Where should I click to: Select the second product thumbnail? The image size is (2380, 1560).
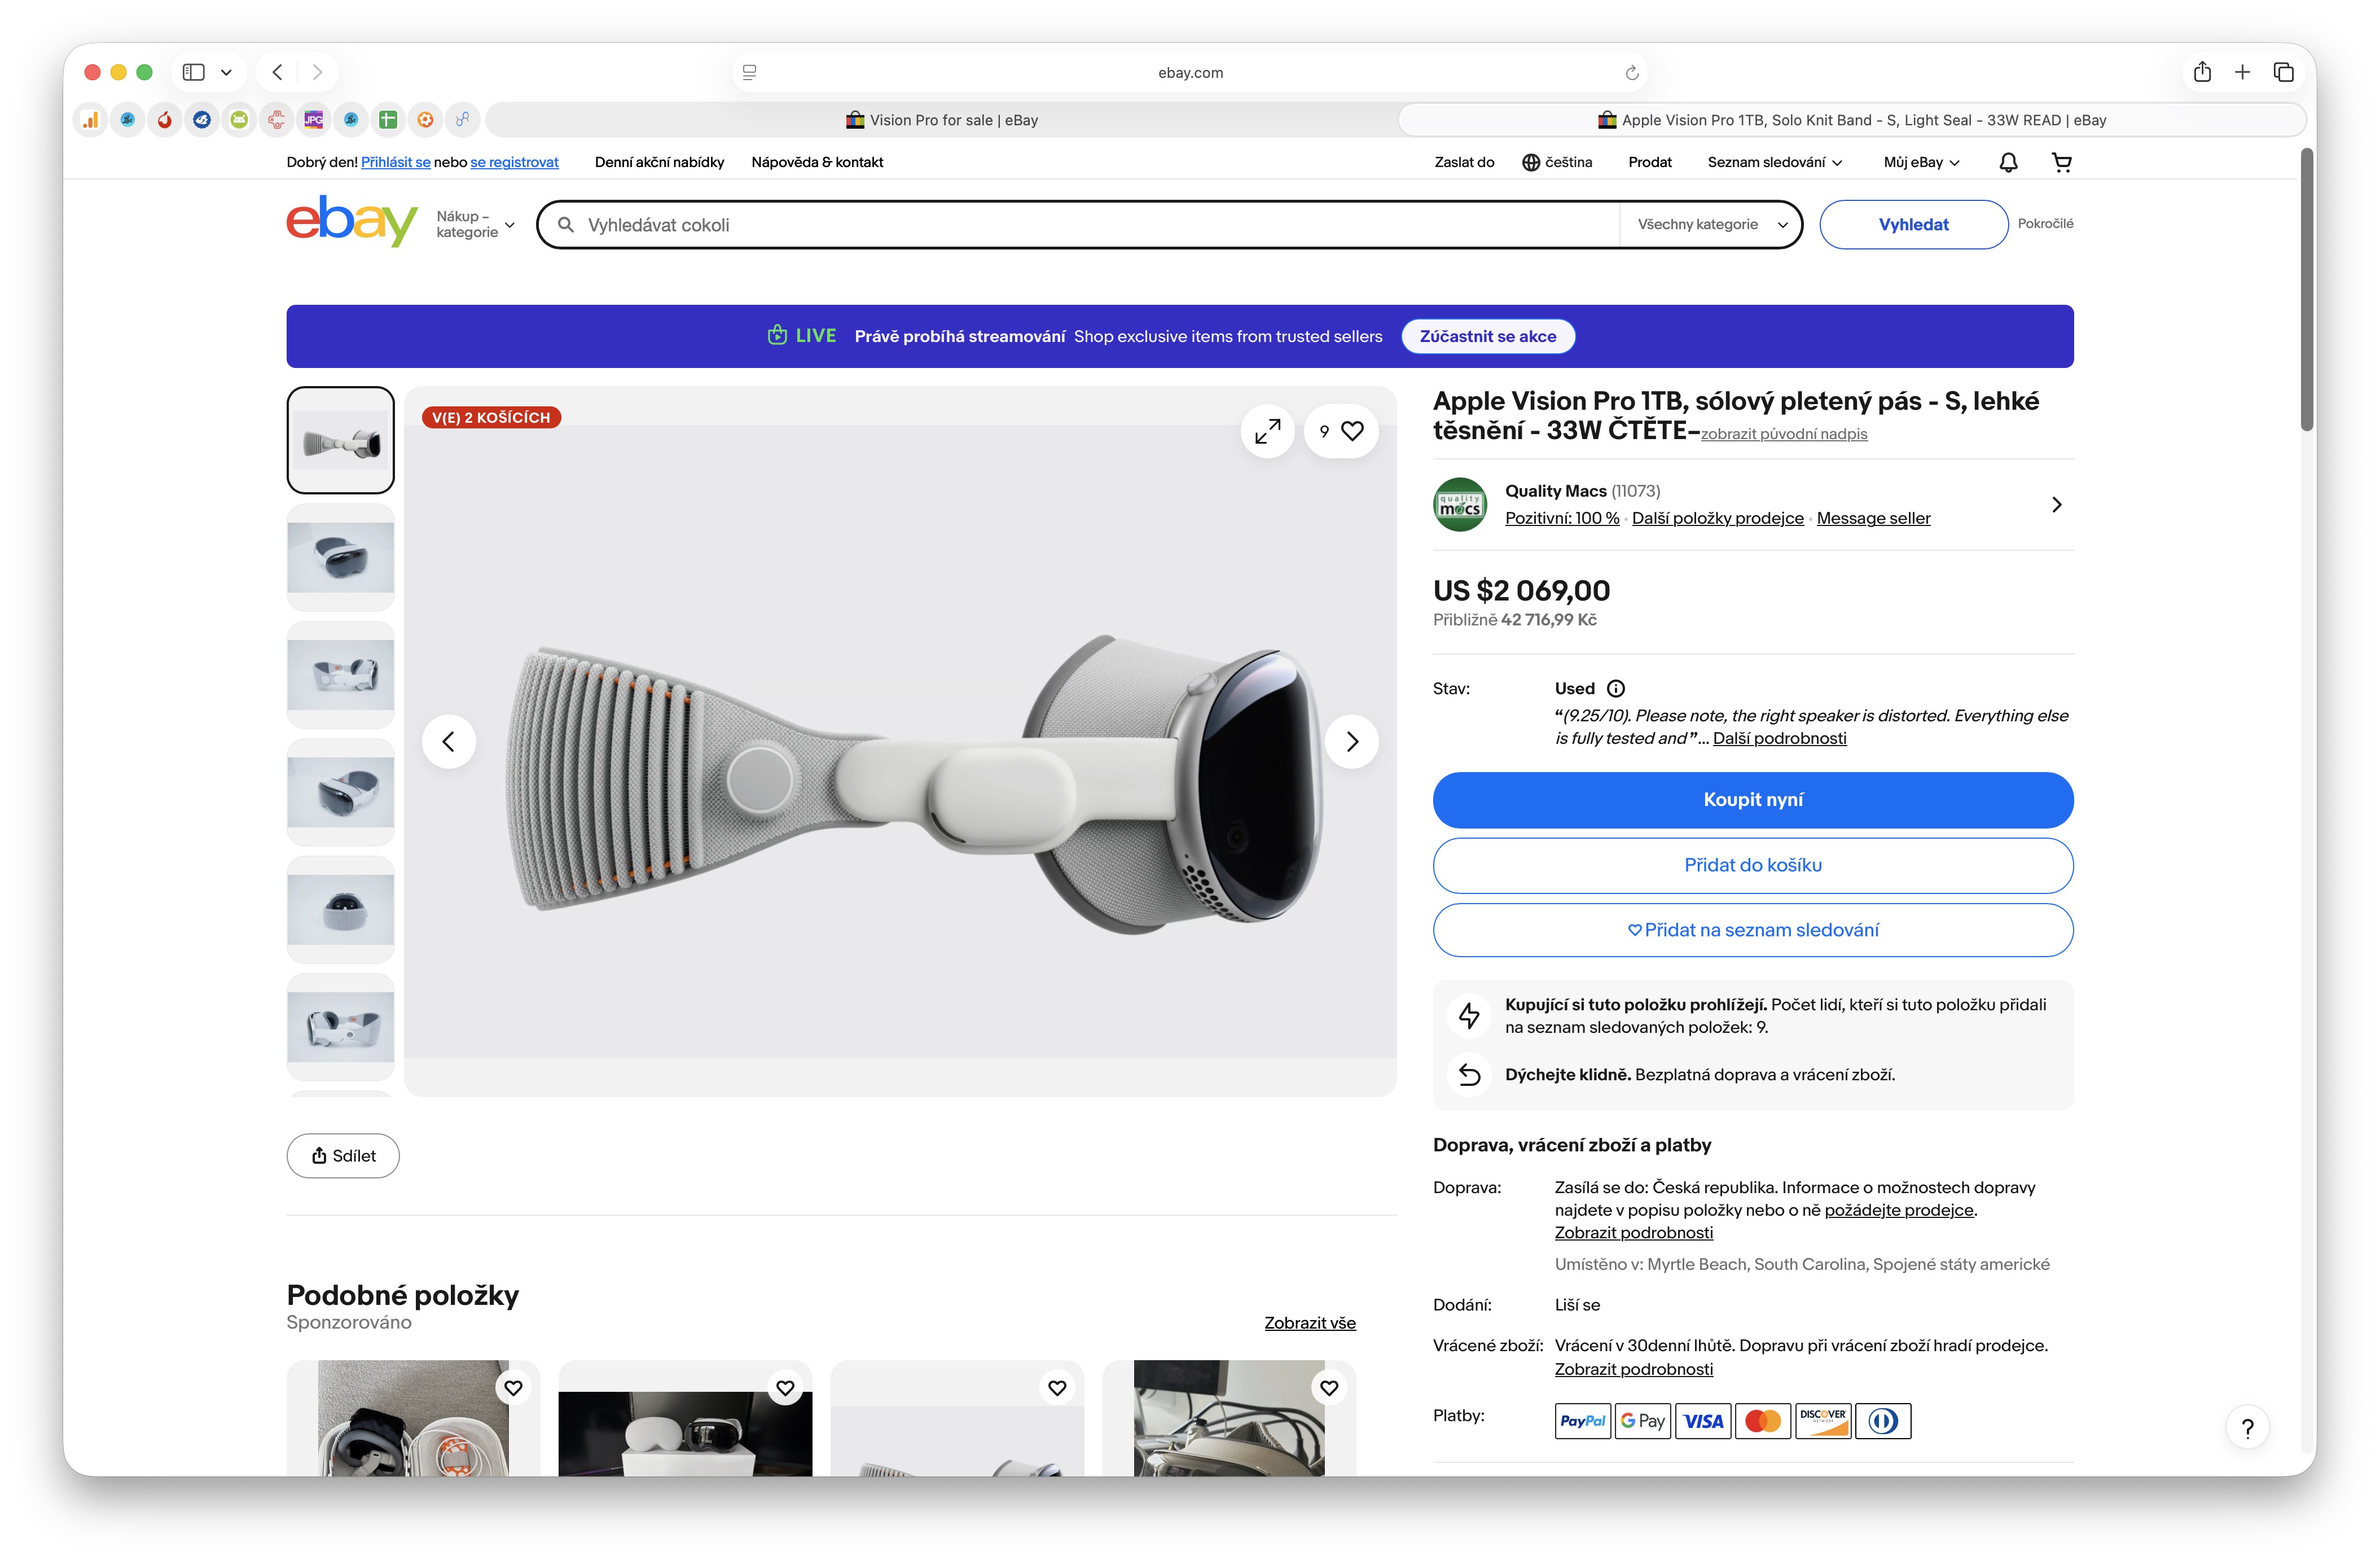[x=340, y=557]
